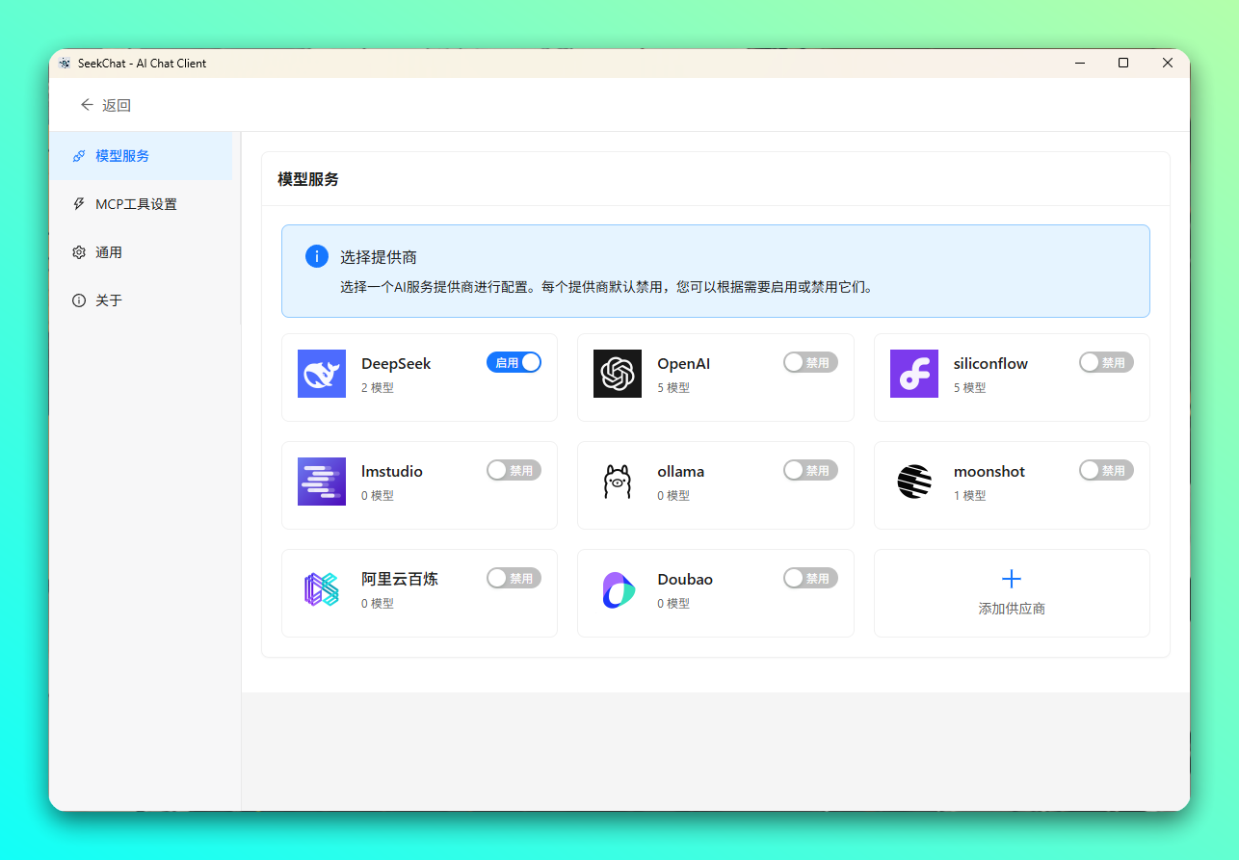The width and height of the screenshot is (1239, 860).
Task: Click the lmstudio logo icon
Action: click(x=322, y=482)
